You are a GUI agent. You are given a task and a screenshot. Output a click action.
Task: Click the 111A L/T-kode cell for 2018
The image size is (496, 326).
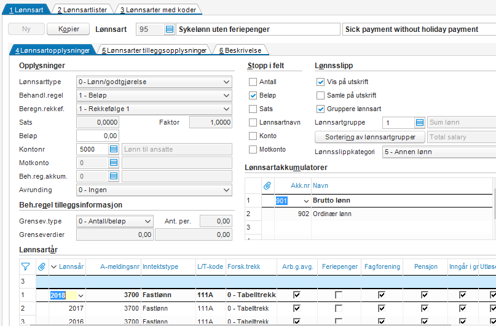pyautogui.click(x=211, y=295)
